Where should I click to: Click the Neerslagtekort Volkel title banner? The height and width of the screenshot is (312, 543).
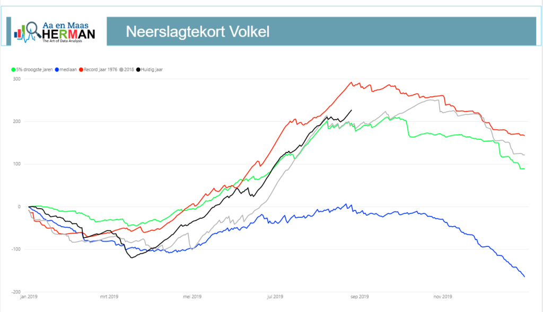(321, 31)
